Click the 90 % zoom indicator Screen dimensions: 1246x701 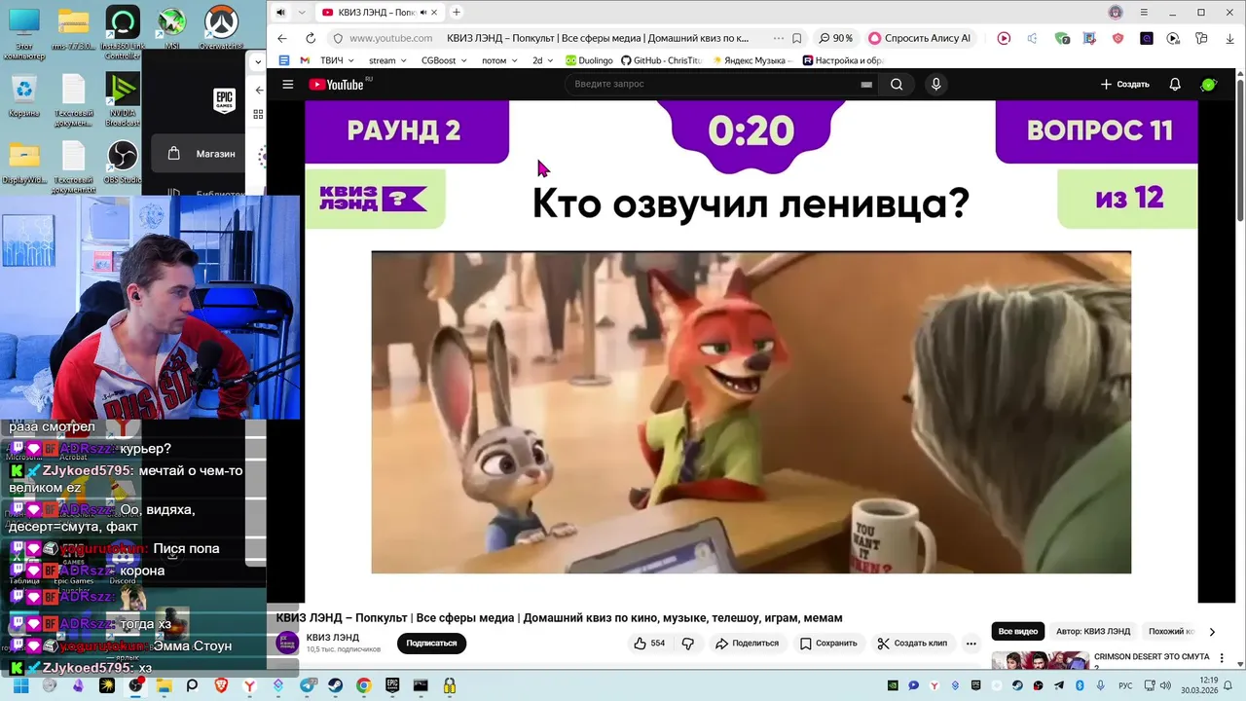836,38
